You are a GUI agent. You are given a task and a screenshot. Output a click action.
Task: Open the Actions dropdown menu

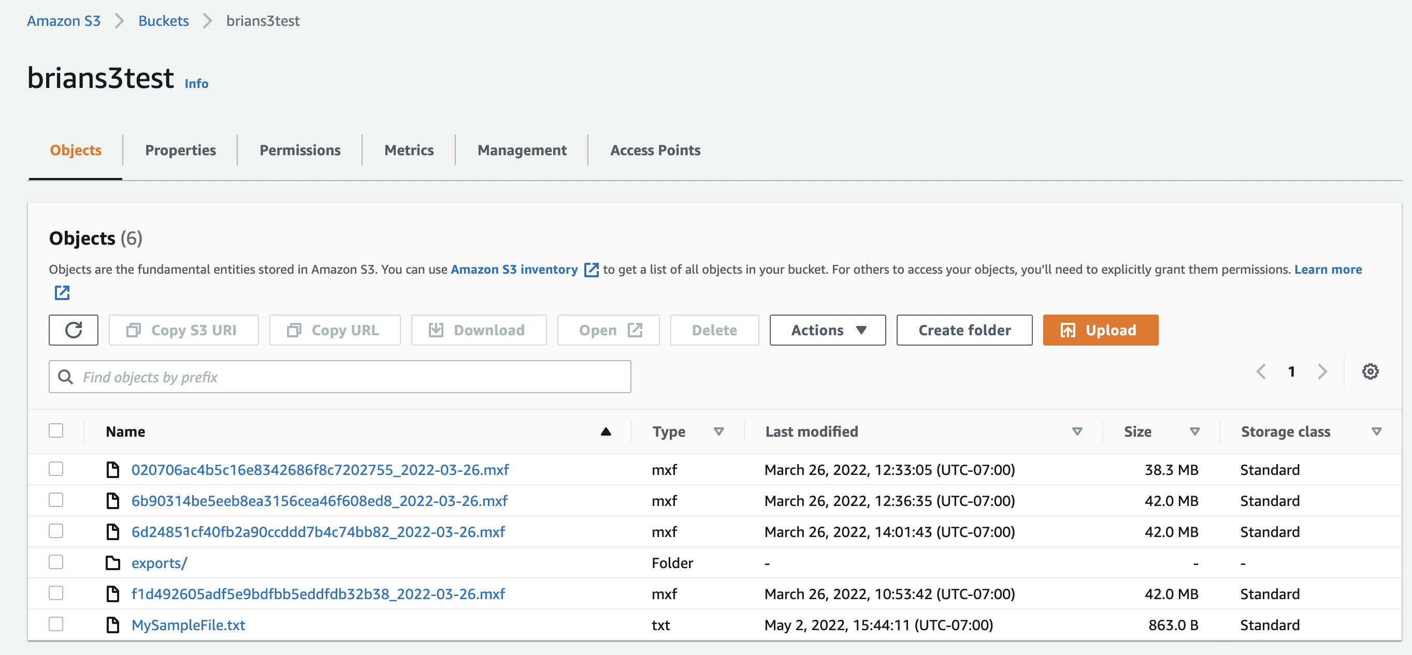(x=827, y=330)
